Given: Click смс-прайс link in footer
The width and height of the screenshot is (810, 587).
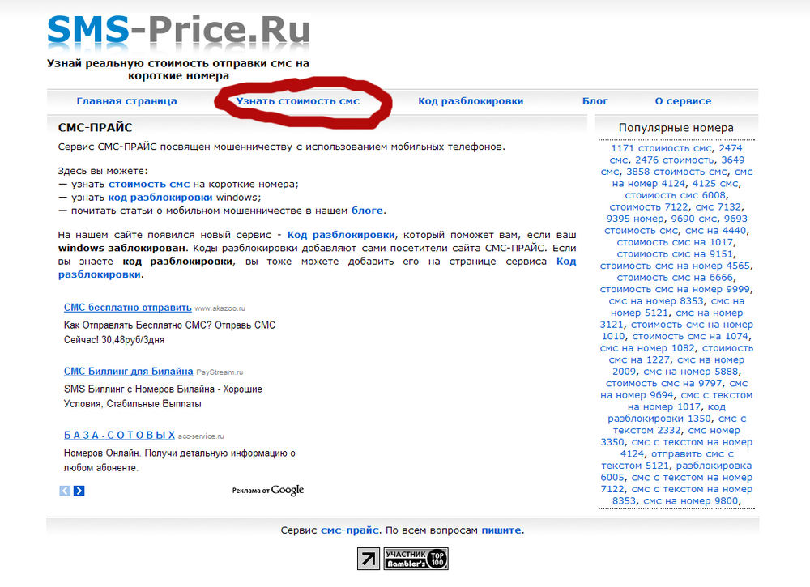Looking at the screenshot, I should click(350, 530).
